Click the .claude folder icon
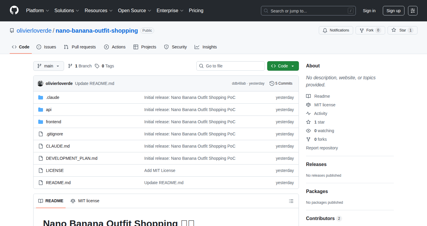427x226 pixels. click(x=41, y=97)
